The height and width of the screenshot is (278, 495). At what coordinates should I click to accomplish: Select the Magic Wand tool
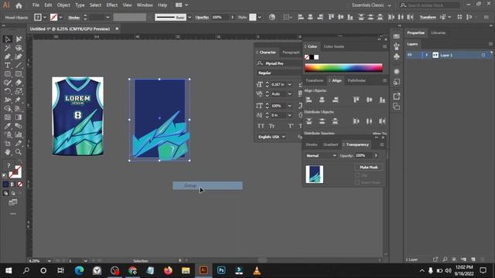tap(8, 48)
